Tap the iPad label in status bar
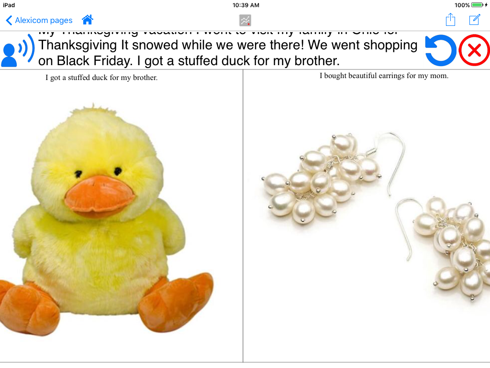The image size is (490, 368). point(9,5)
